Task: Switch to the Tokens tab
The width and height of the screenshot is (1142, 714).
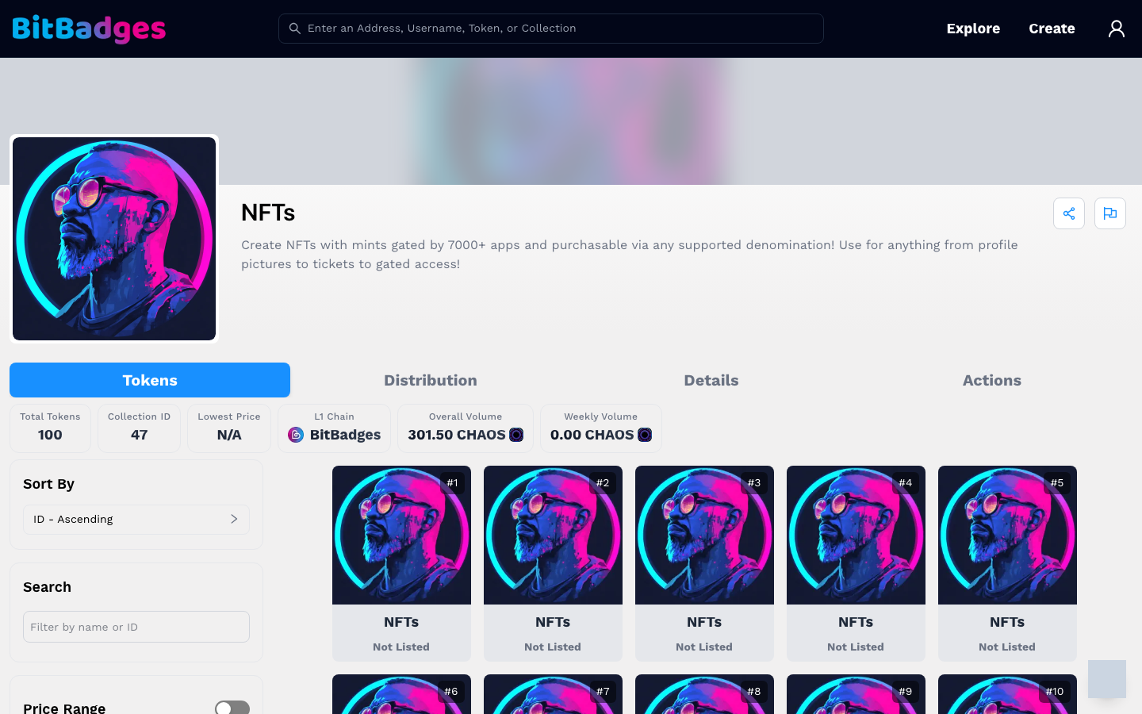Action: (x=150, y=380)
